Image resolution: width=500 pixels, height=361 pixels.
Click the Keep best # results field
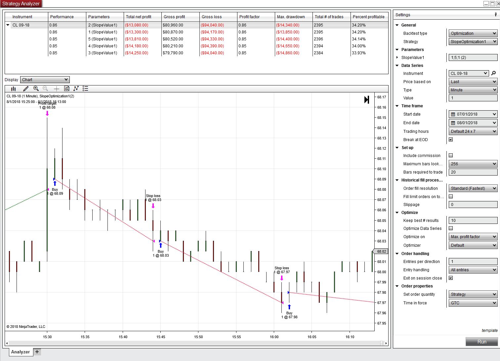pos(473,221)
